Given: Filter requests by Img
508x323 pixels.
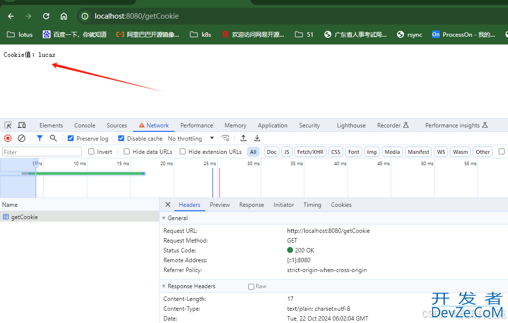Looking at the screenshot, I should click(372, 152).
